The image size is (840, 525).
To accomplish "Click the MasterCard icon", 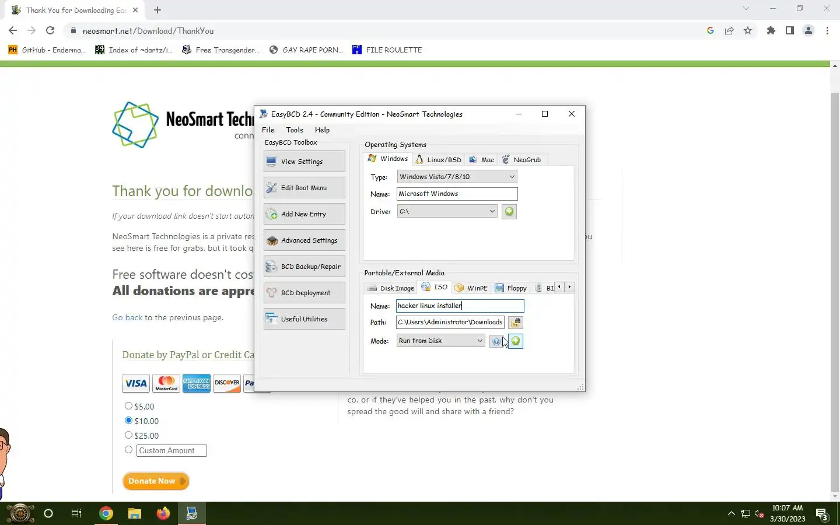I will click(x=166, y=383).
